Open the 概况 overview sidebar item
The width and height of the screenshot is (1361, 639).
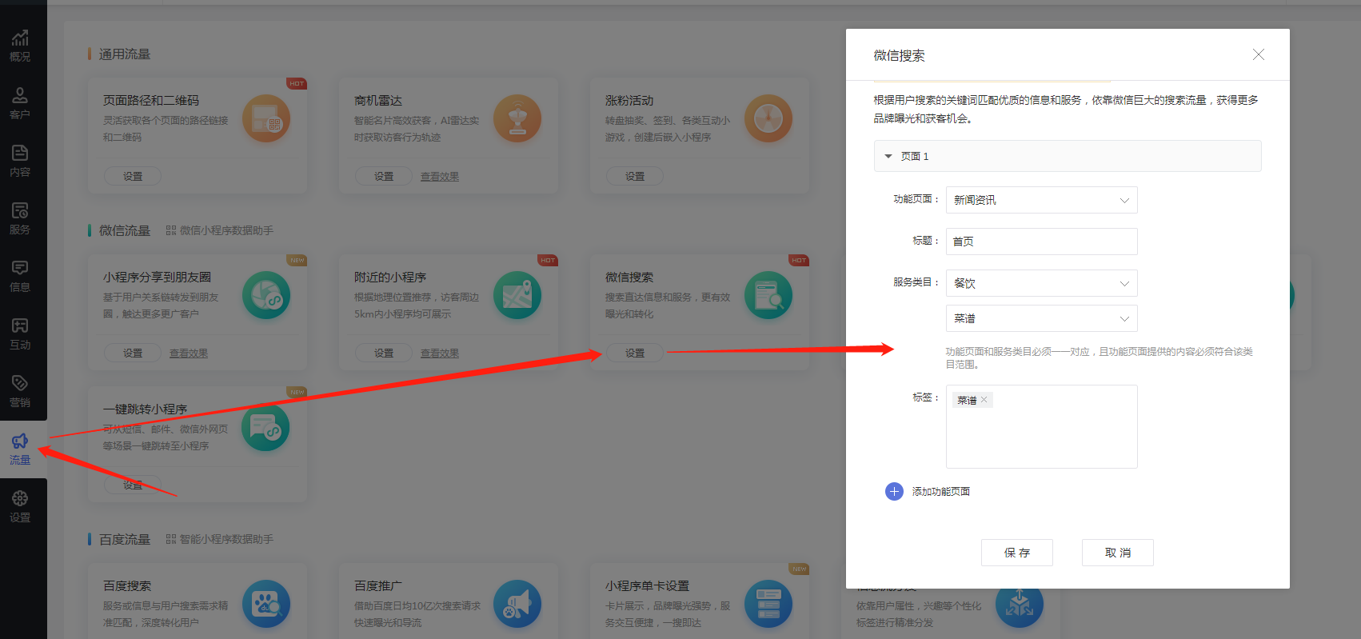pyautogui.click(x=20, y=46)
